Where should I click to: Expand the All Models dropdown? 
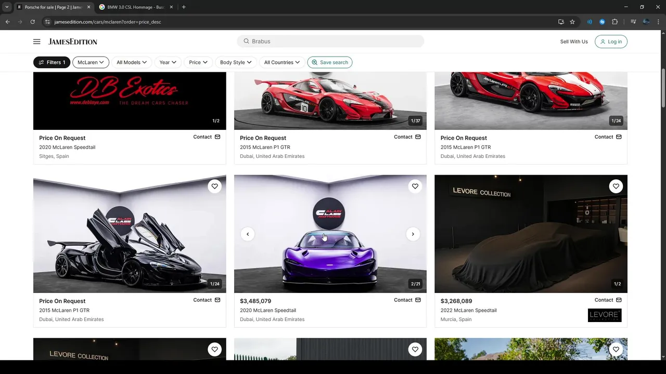[131, 62]
